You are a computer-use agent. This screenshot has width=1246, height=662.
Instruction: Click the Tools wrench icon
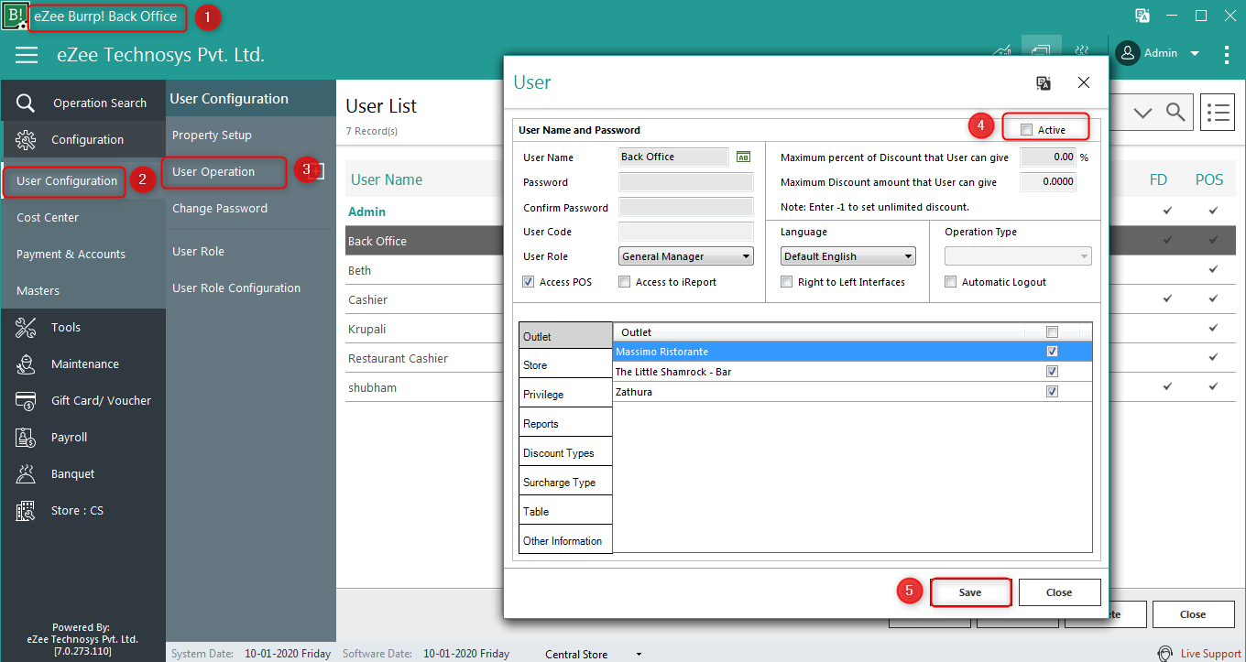[26, 327]
